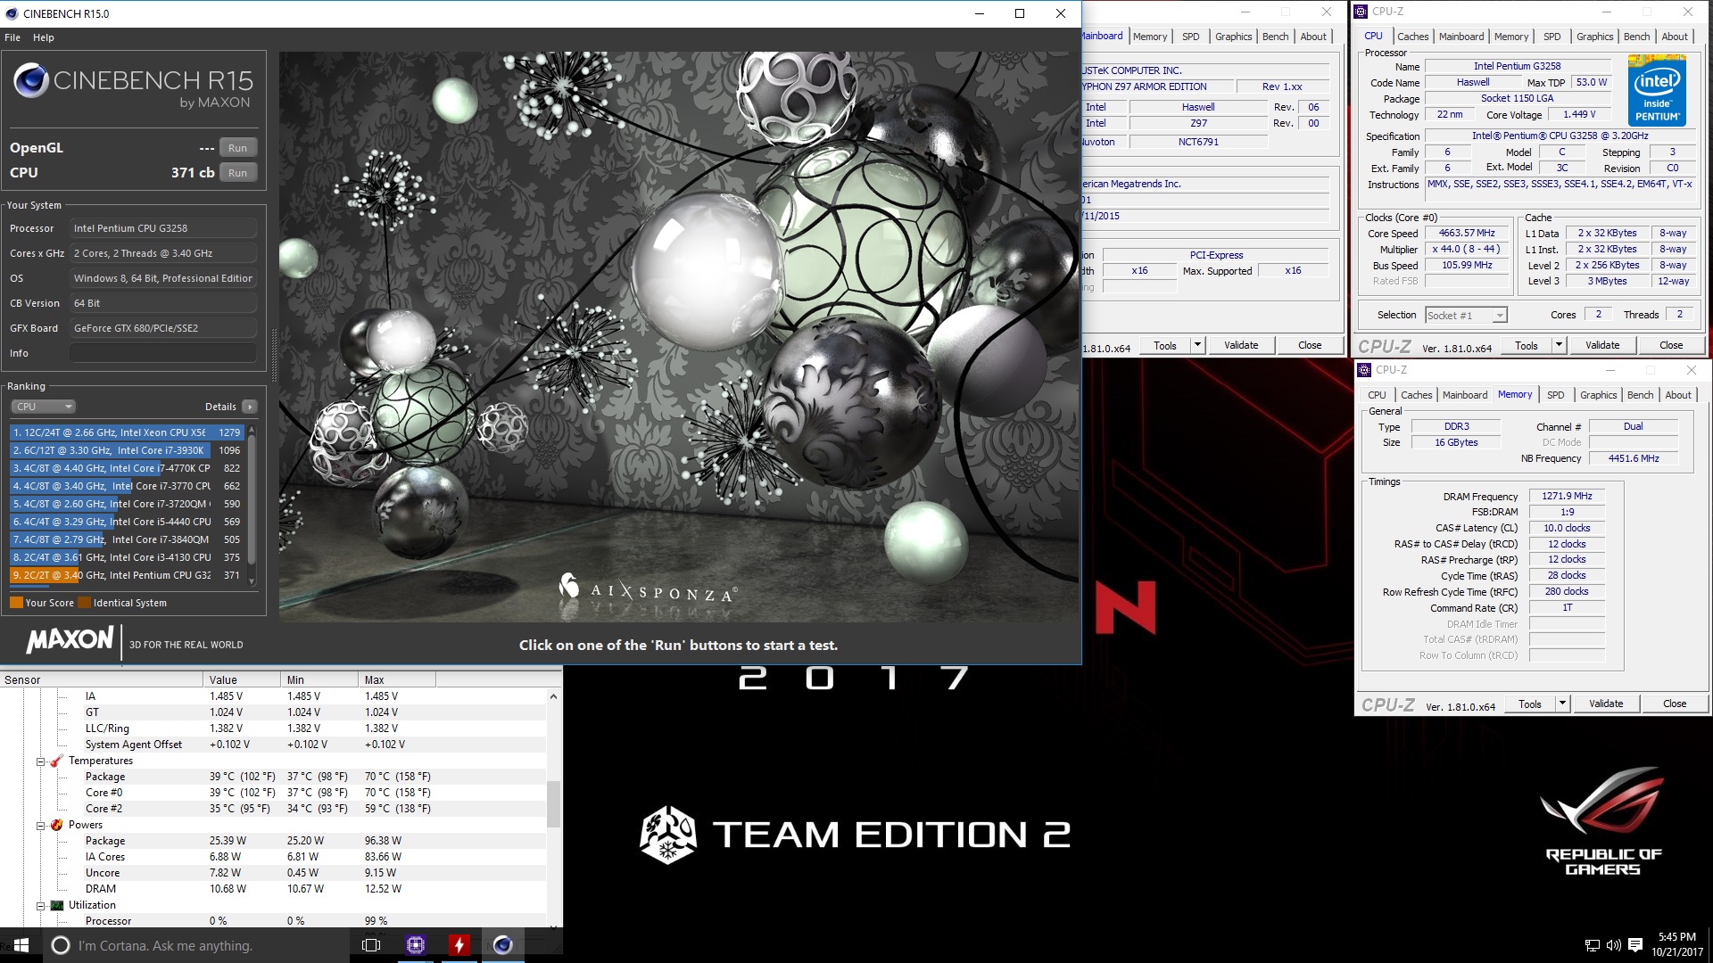Open the Windows Start menu
The width and height of the screenshot is (1713, 963).
pos(21,945)
